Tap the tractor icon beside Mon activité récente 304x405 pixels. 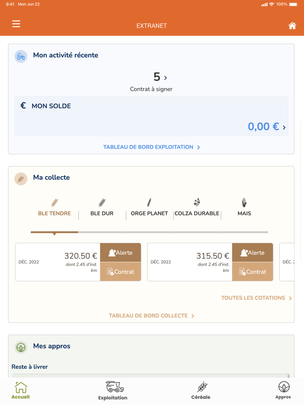[x=21, y=56]
